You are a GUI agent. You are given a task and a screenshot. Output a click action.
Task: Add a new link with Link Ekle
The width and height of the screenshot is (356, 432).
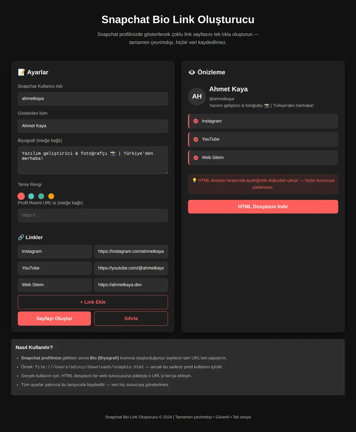click(93, 302)
